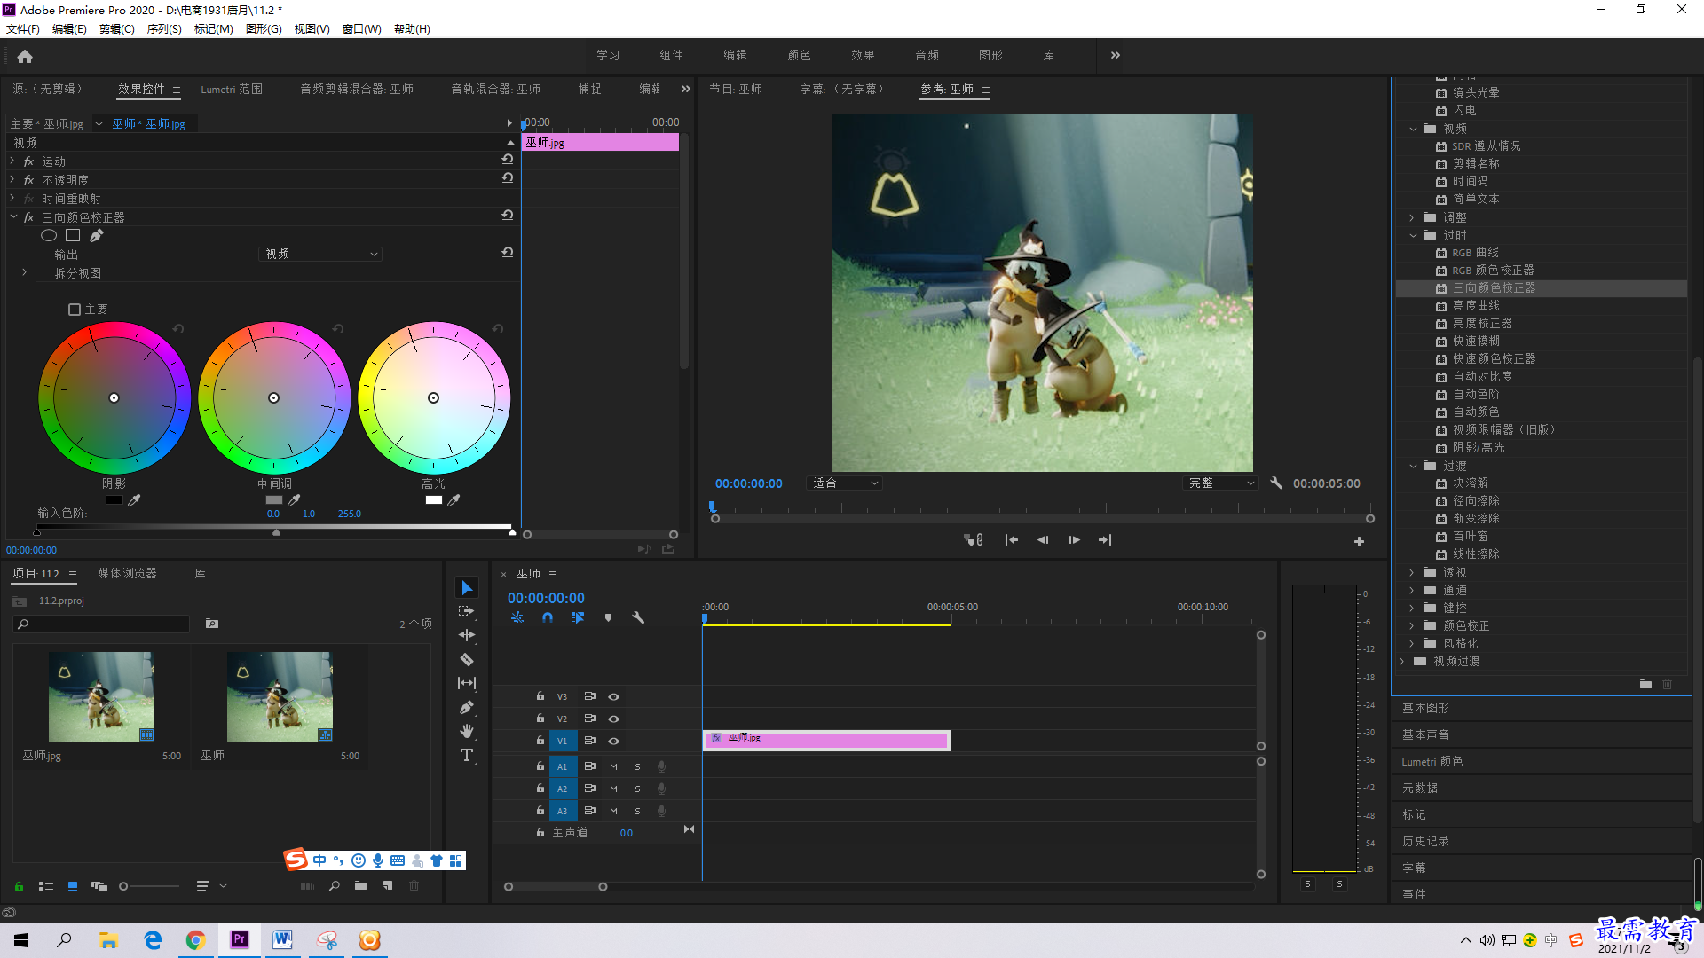This screenshot has height=958, width=1704.
Task: Click new bin icon in project panel
Action: (360, 885)
